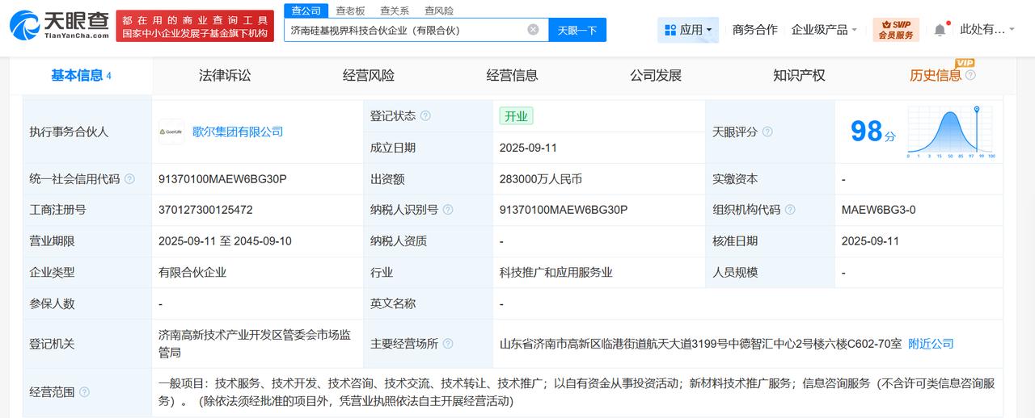Select the 经营风险 tab
The image size is (1035, 418).
pos(369,75)
